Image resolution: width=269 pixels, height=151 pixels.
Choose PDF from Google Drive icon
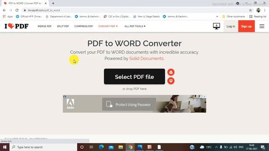pyautogui.click(x=171, y=72)
